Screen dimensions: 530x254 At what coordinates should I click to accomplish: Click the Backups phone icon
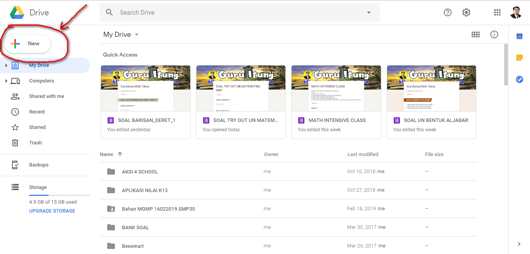click(x=15, y=165)
